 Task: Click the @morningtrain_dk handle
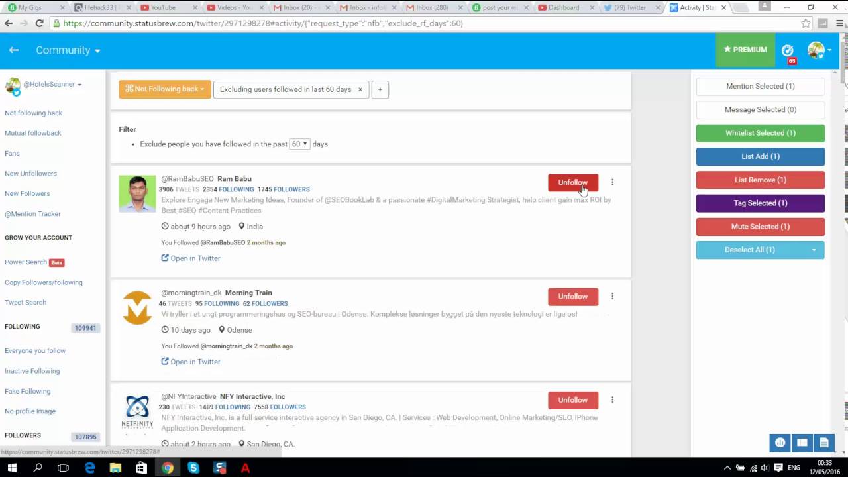coord(191,293)
